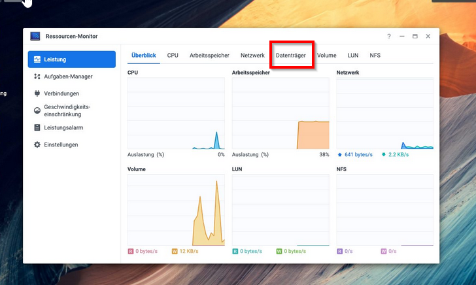Click the LUN read R badge
The width and height of the screenshot is (476, 285).
235,251
